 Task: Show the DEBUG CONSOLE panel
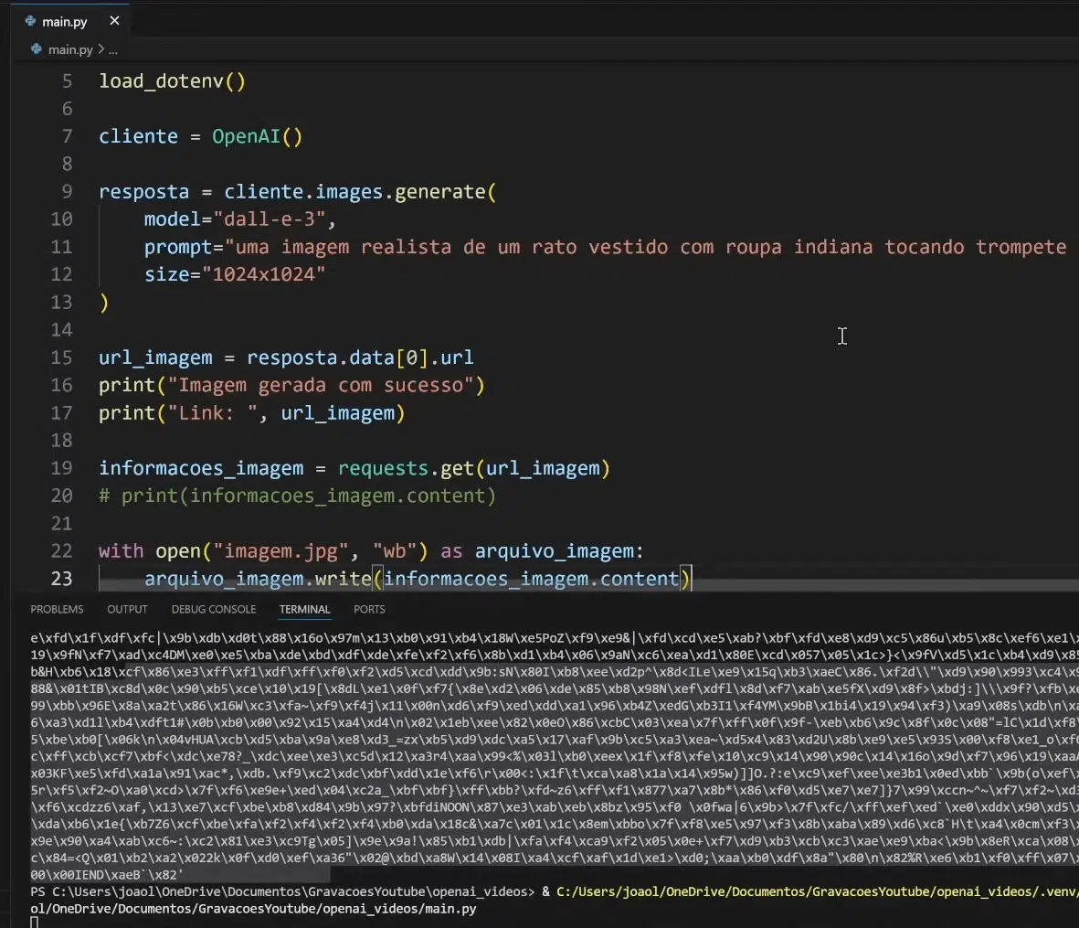pyautogui.click(x=214, y=609)
